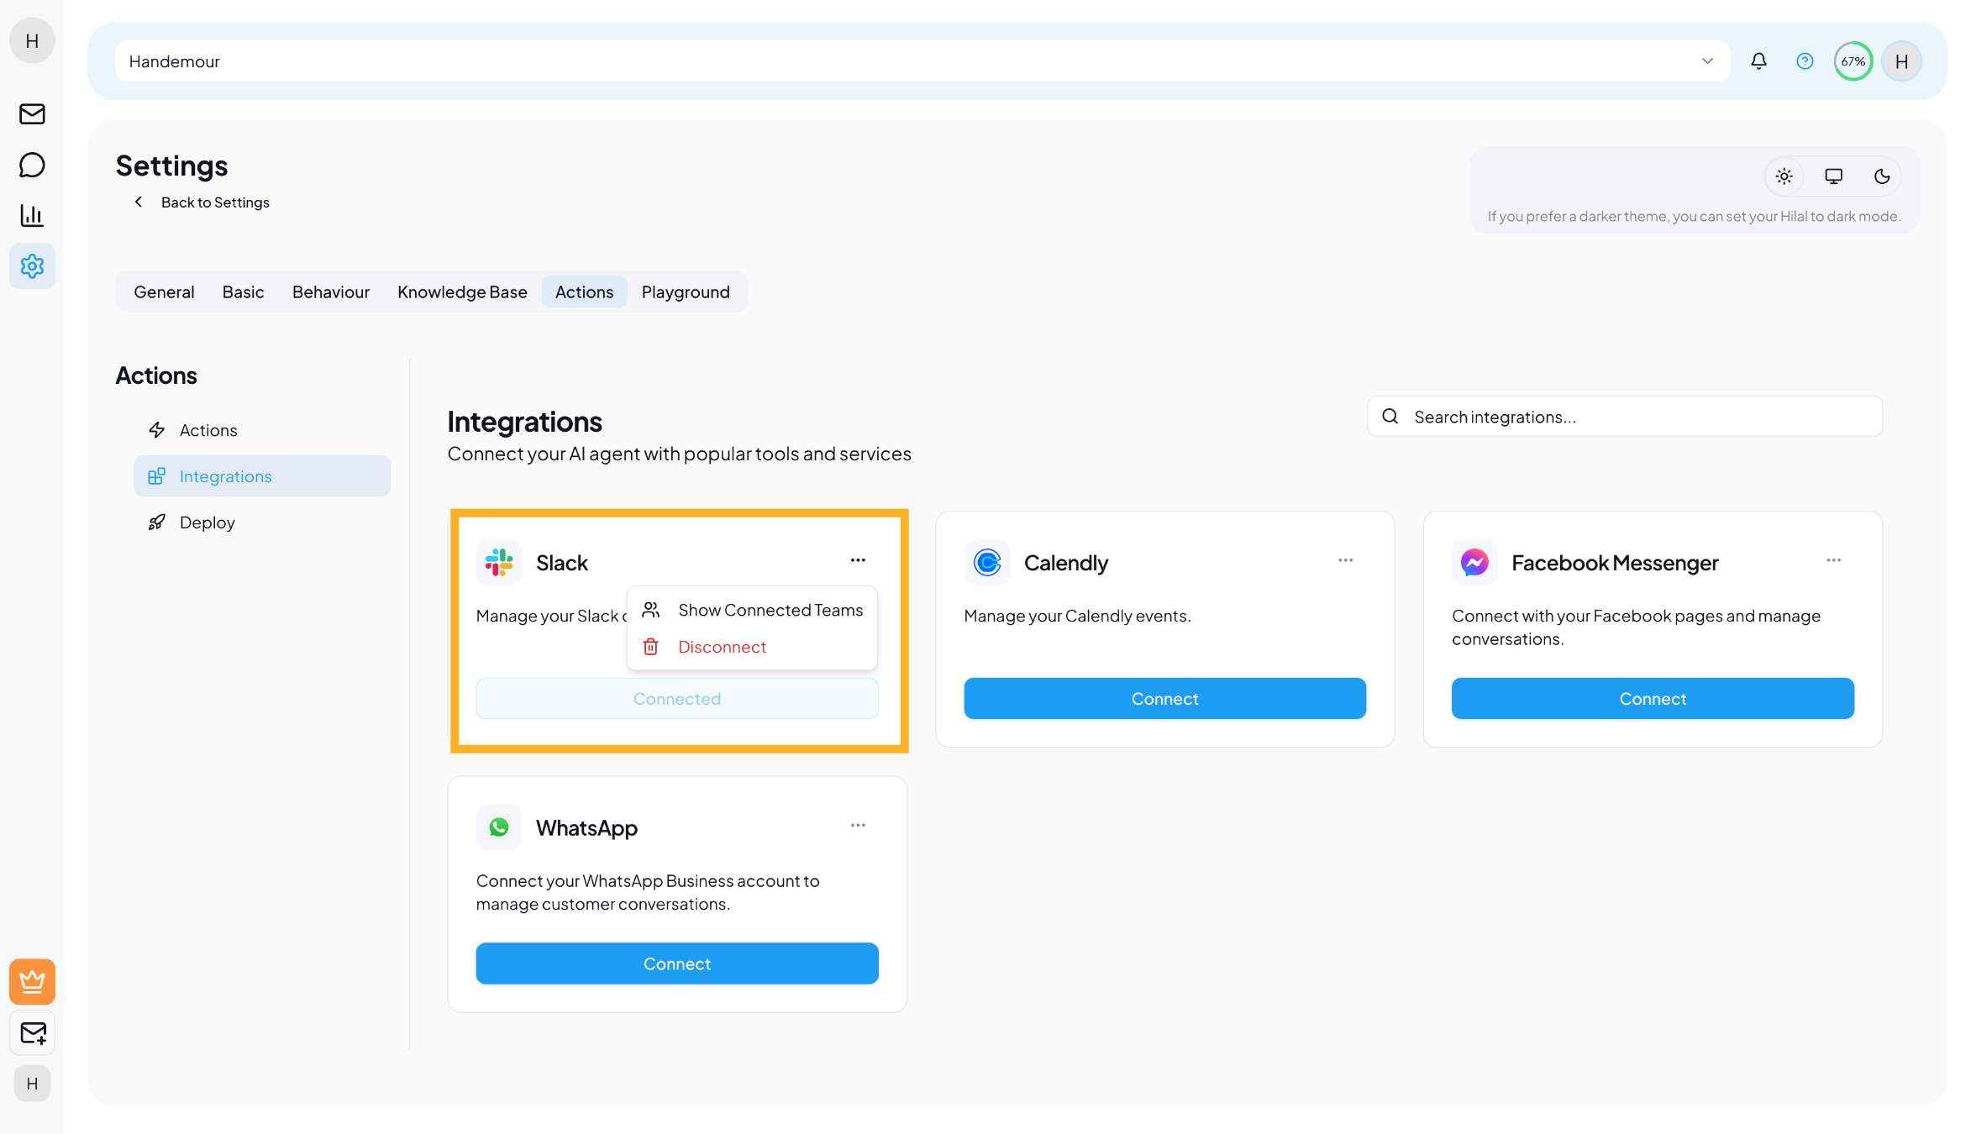This screenshot has width=1971, height=1134.
Task: Choose Disconnect from the Slack menu
Action: [722, 647]
